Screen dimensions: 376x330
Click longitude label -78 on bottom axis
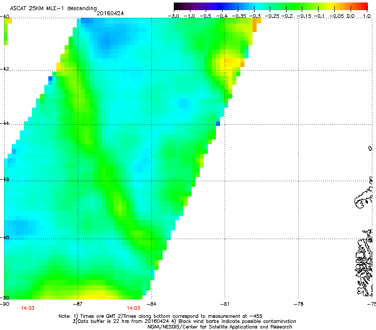(x=298, y=304)
